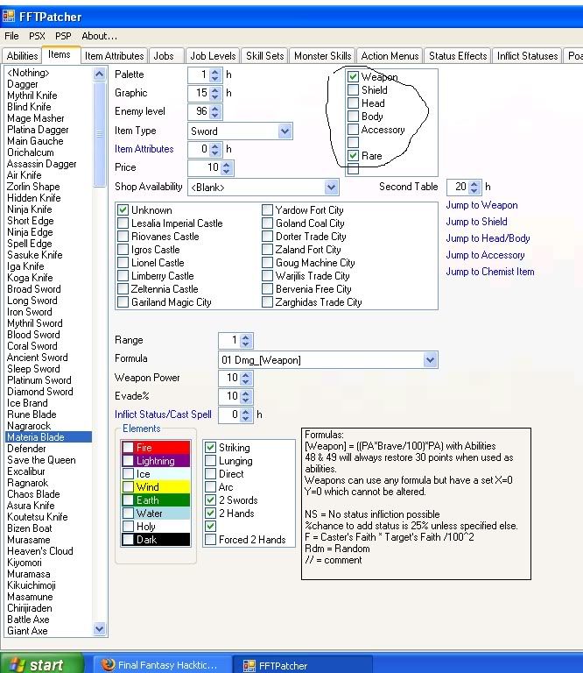Open the File menu
The height and width of the screenshot is (673, 583).
click(11, 36)
